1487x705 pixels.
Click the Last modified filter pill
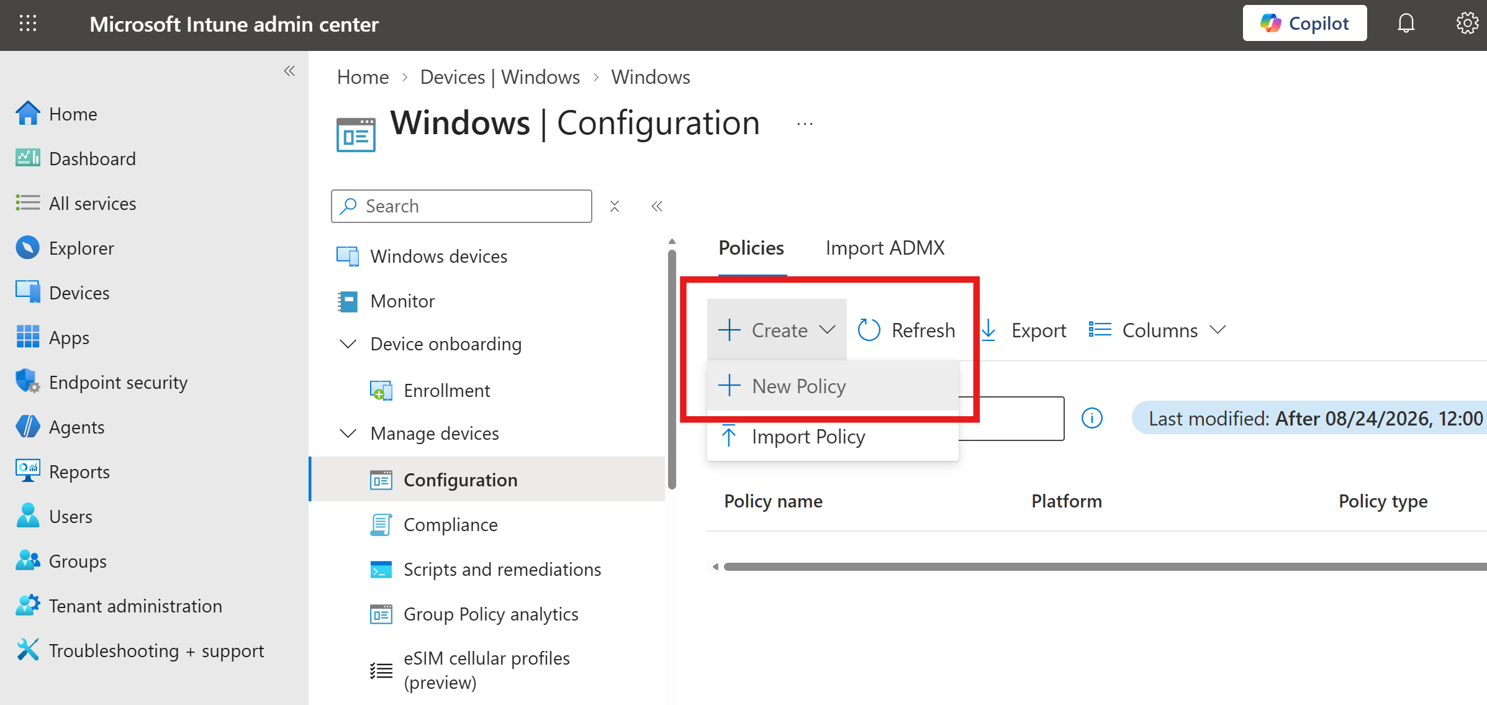1309,418
